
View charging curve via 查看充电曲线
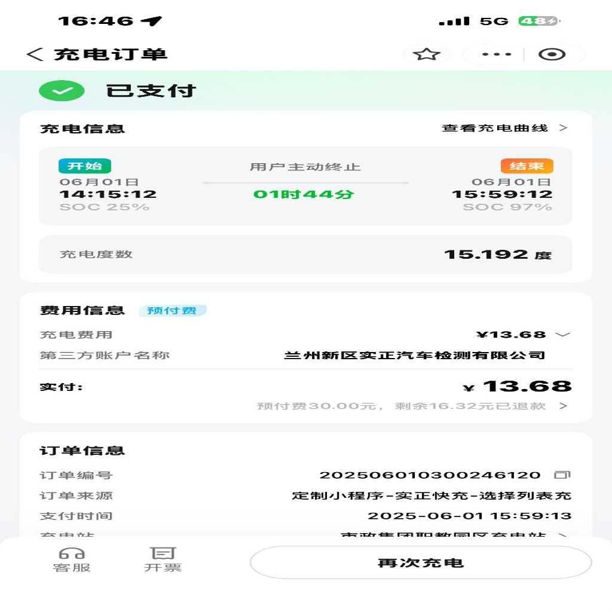coord(504,128)
